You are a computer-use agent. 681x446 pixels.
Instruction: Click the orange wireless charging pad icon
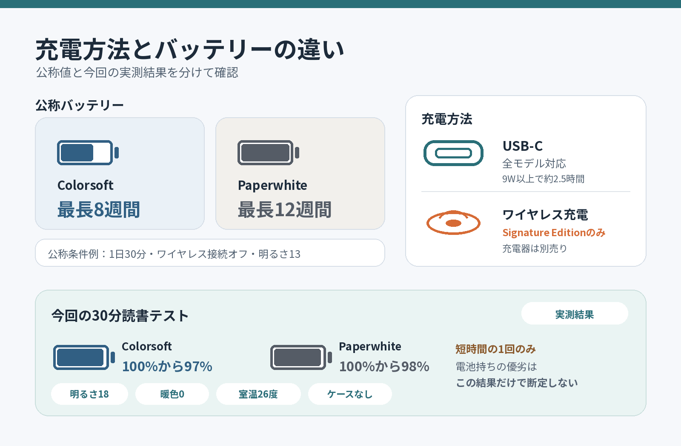[453, 223]
